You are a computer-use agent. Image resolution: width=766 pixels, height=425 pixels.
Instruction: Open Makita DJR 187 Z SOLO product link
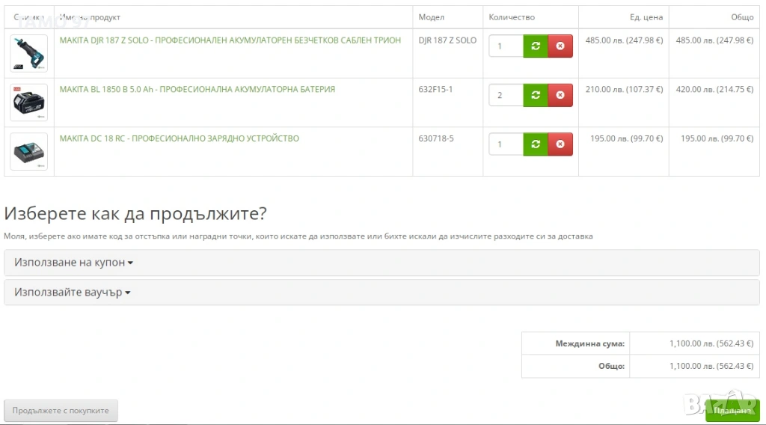230,40
